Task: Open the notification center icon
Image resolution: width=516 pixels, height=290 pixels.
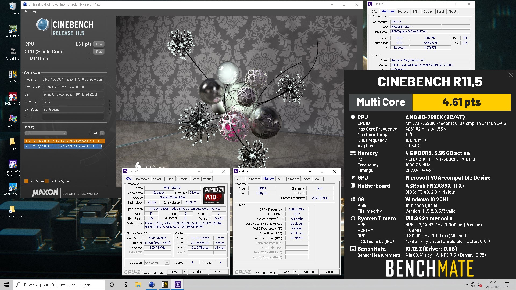Action: click(x=507, y=285)
